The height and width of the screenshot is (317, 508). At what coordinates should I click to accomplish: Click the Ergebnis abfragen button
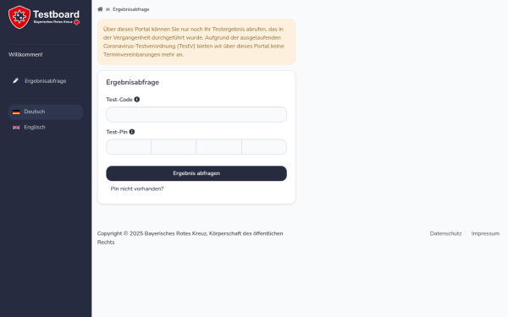click(196, 173)
